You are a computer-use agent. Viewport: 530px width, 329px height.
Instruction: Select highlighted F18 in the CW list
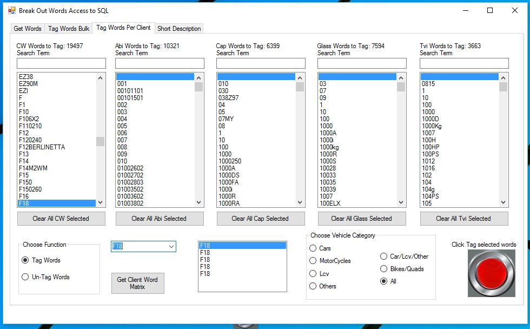pos(57,203)
